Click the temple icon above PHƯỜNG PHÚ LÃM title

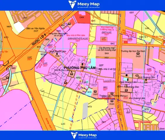point(82,64)
